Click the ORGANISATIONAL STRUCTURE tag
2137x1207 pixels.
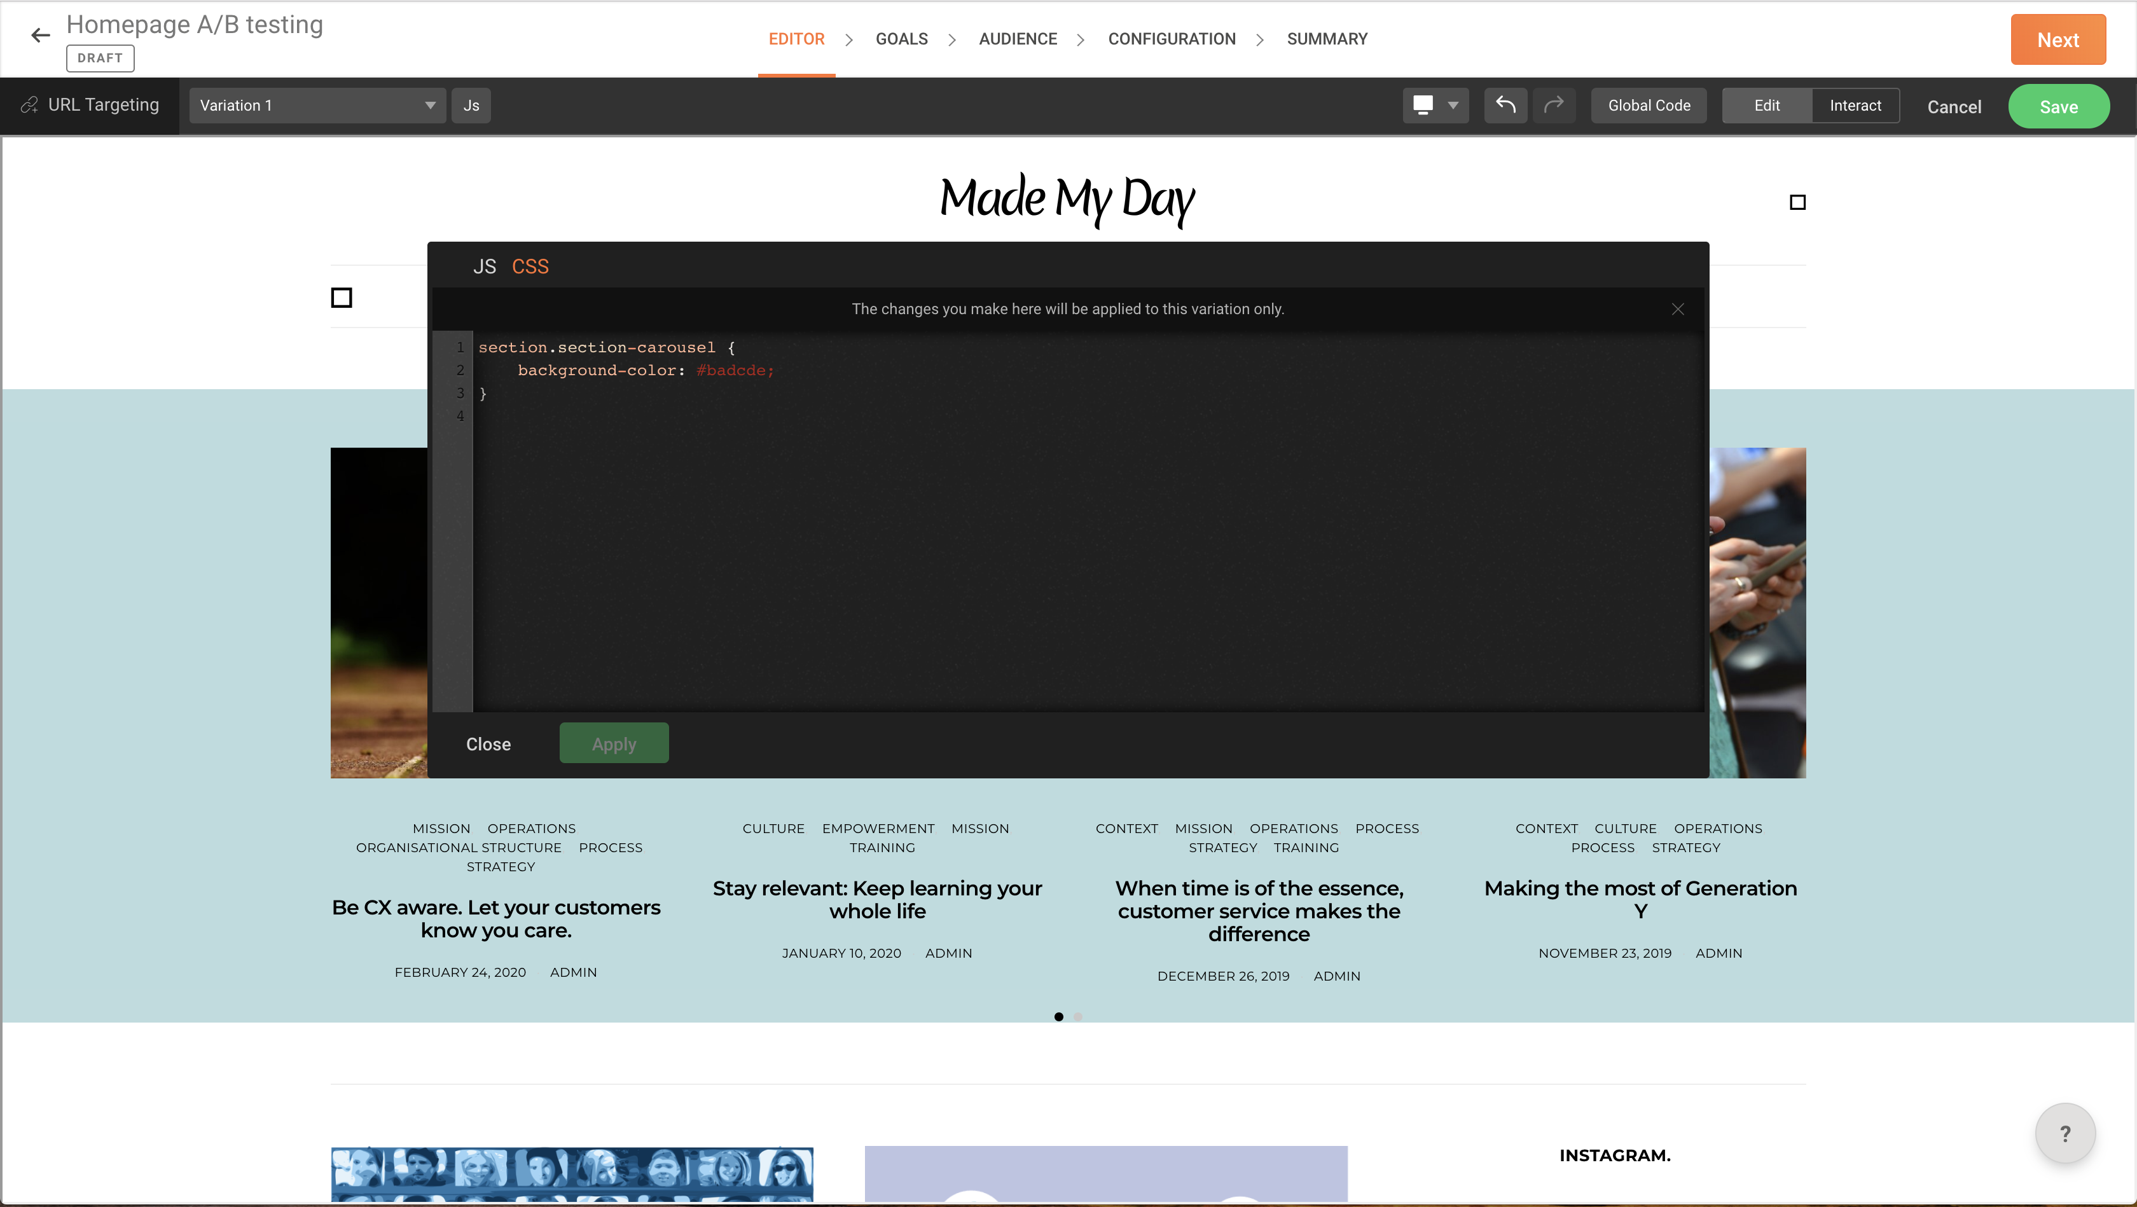click(x=459, y=848)
